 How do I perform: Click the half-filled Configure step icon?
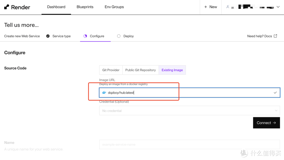(x=85, y=36)
